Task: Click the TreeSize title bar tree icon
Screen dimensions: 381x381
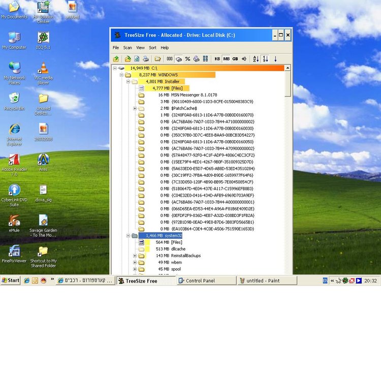Action: point(118,35)
